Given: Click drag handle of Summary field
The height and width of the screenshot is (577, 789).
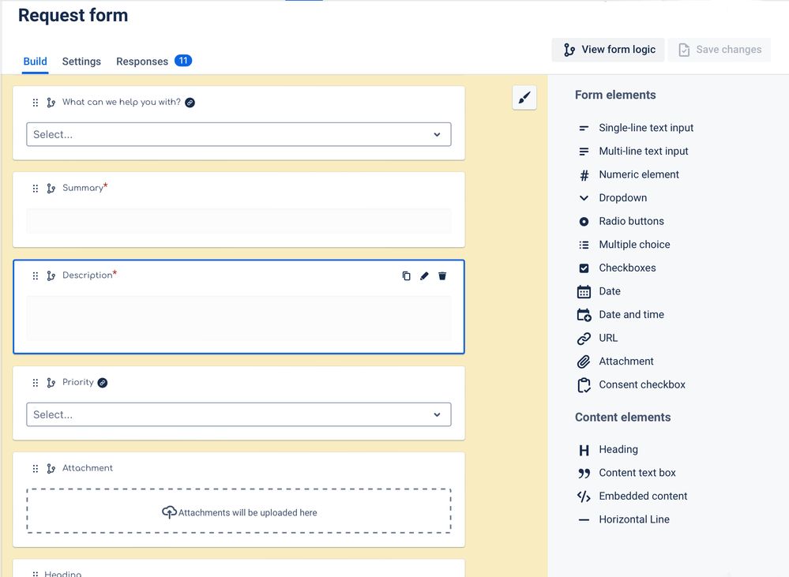Looking at the screenshot, I should pos(36,189).
